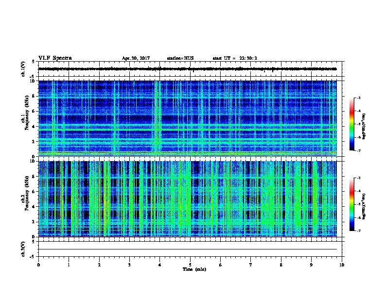Click the ch.1 color scale bar
Viewport: 385px width, 297px height.
351,124
